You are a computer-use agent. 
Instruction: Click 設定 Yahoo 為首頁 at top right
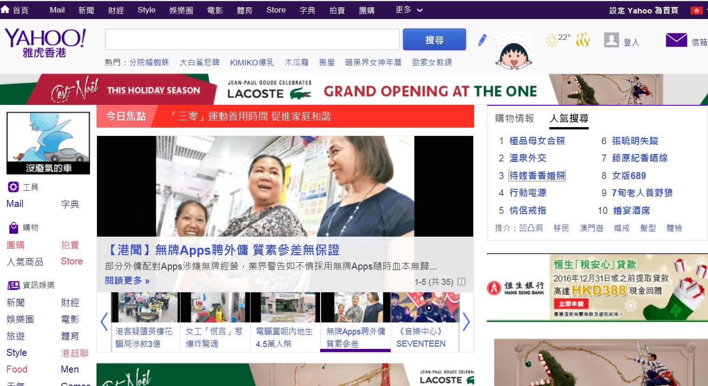[x=643, y=9]
